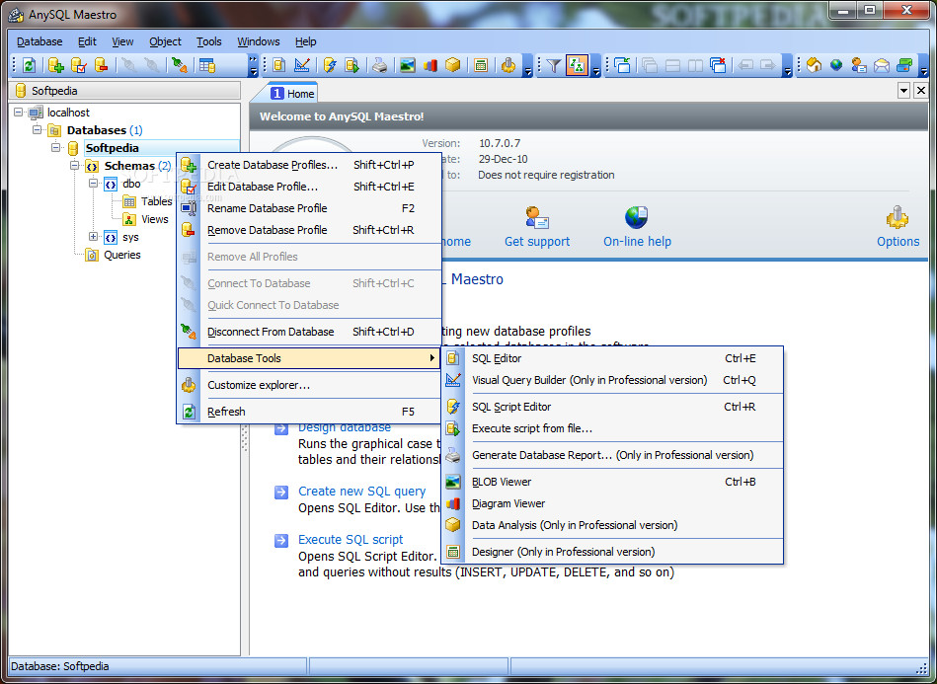Click the Options joystick toolbar icon
This screenshot has height=684, width=937.
click(x=508, y=66)
